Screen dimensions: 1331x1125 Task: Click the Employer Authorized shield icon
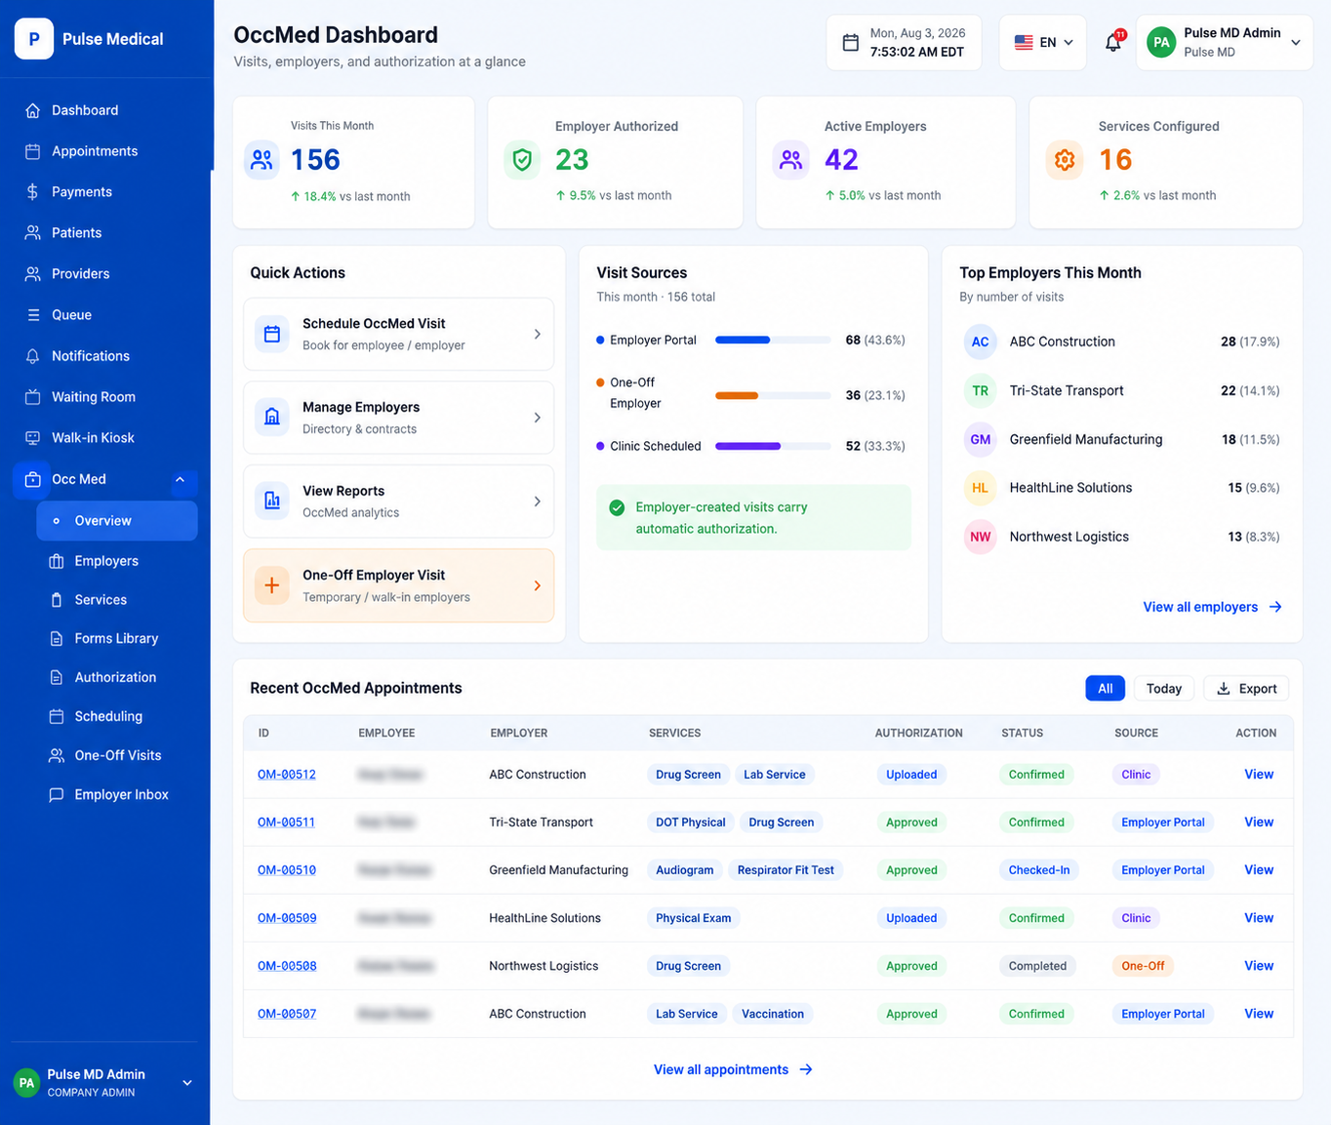click(x=522, y=159)
